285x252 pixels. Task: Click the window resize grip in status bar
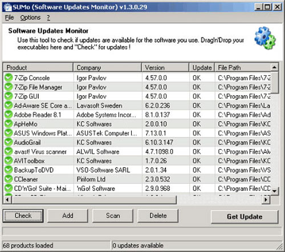pos(279,246)
